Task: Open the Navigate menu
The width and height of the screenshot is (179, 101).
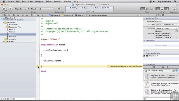Action: pyautogui.click(x=39, y=1)
